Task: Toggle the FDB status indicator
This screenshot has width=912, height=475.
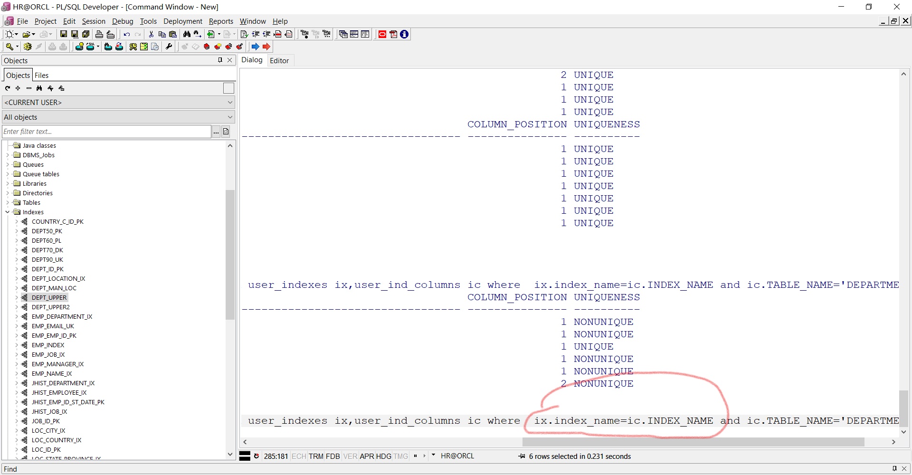Action: coord(333,456)
